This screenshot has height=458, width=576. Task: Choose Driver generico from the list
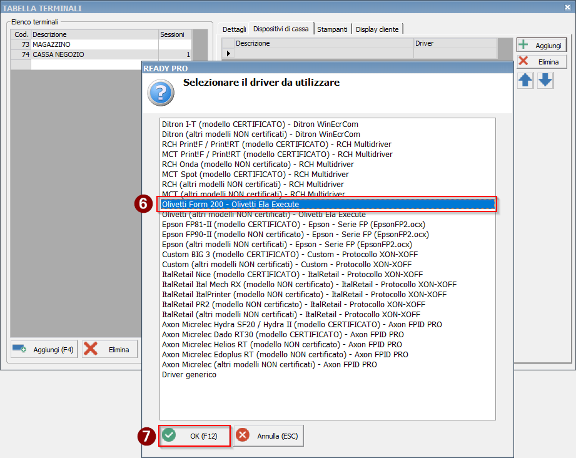189,375
